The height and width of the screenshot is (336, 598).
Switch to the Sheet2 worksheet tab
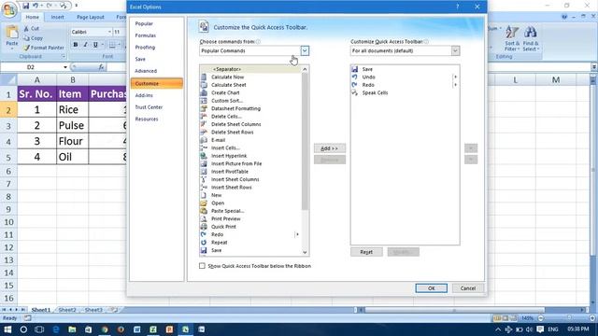pos(67,310)
